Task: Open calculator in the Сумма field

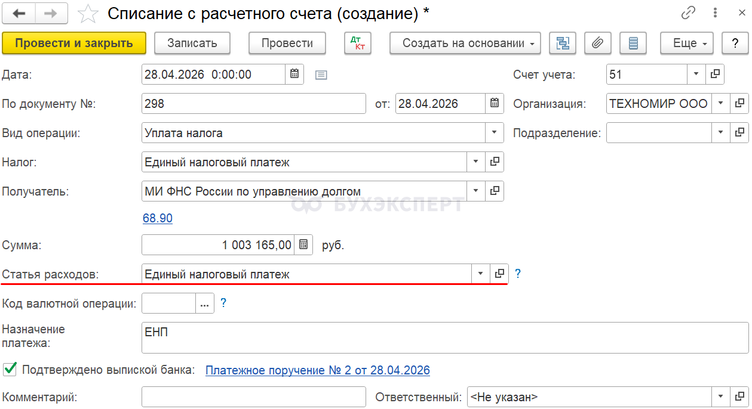Action: [303, 244]
